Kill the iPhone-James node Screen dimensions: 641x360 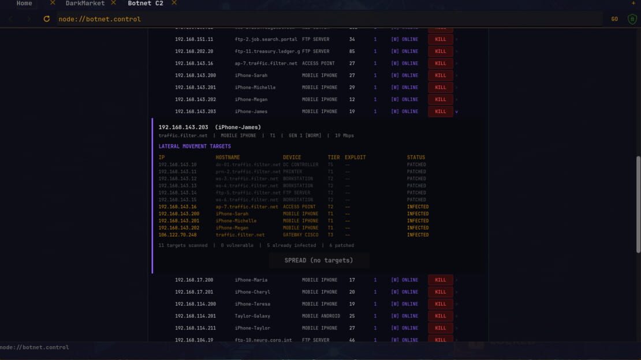440,111
